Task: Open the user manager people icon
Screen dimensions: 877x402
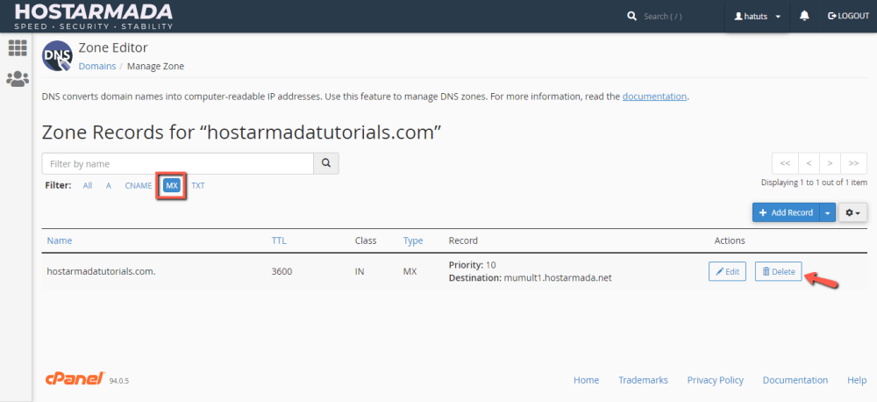Action: (x=18, y=79)
